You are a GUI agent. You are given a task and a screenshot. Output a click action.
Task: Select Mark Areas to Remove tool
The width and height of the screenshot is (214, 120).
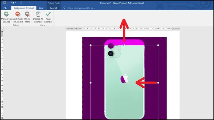(18, 17)
